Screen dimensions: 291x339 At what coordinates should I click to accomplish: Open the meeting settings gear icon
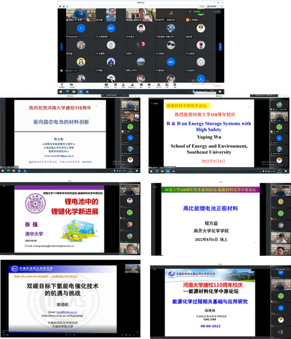click(x=175, y=85)
